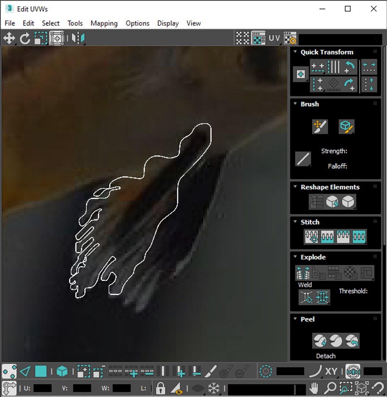Image resolution: width=387 pixels, height=397 pixels.
Task: Enable Edge sub-object mode
Action: (25, 371)
